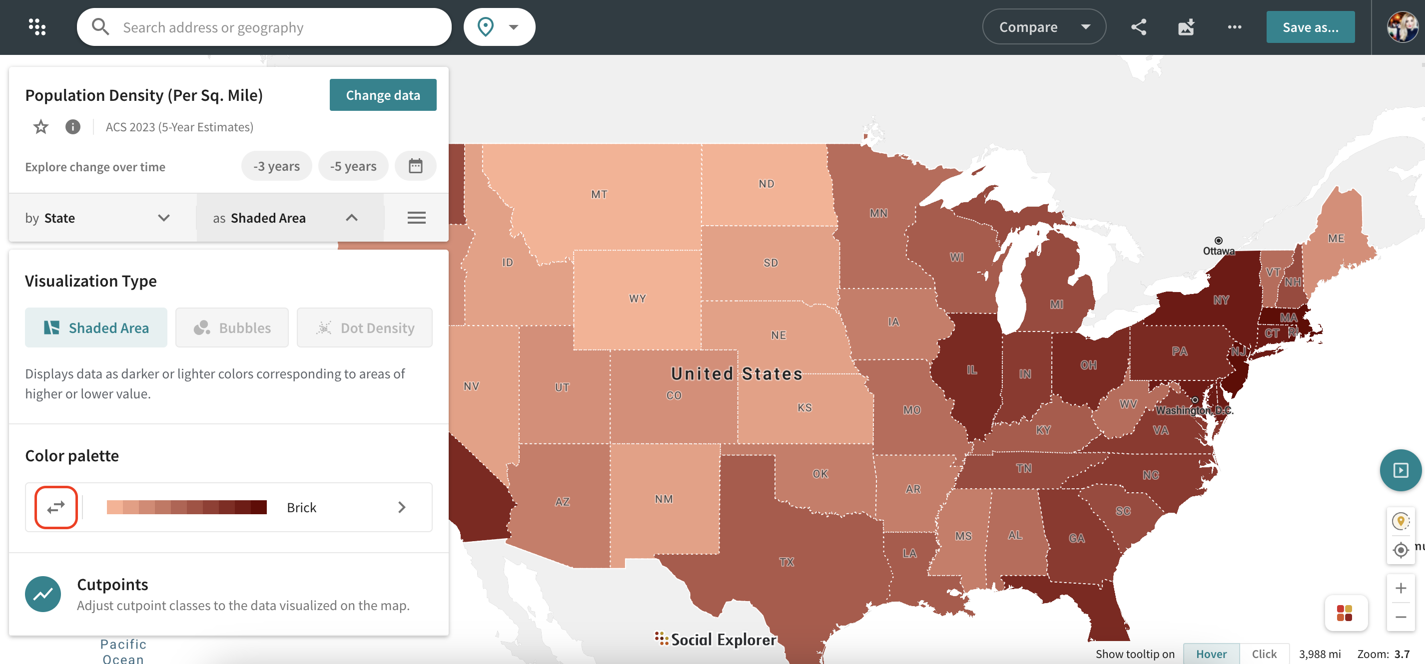
Task: Click the share icon in top bar
Action: tap(1138, 26)
